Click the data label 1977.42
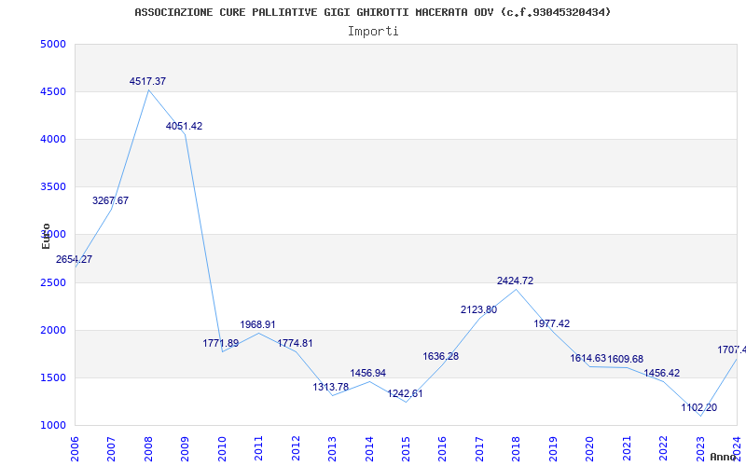The height and width of the screenshot is (466, 746). [x=552, y=323]
